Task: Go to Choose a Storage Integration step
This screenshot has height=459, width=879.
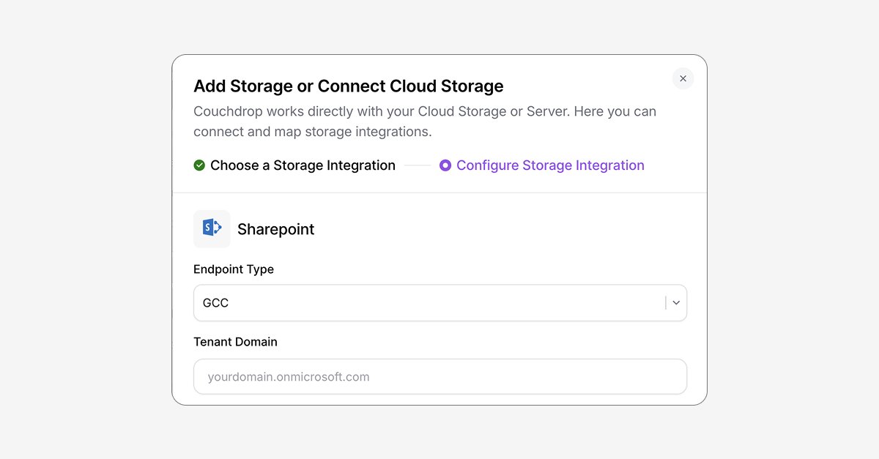Action: [x=303, y=165]
